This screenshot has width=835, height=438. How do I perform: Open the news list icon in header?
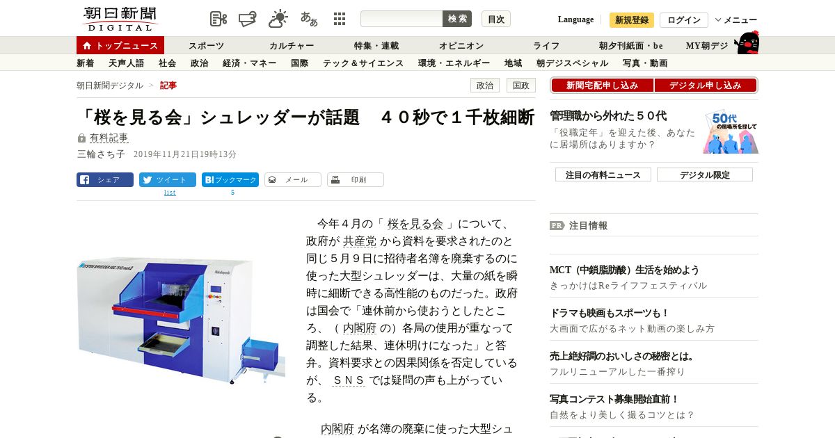point(218,19)
